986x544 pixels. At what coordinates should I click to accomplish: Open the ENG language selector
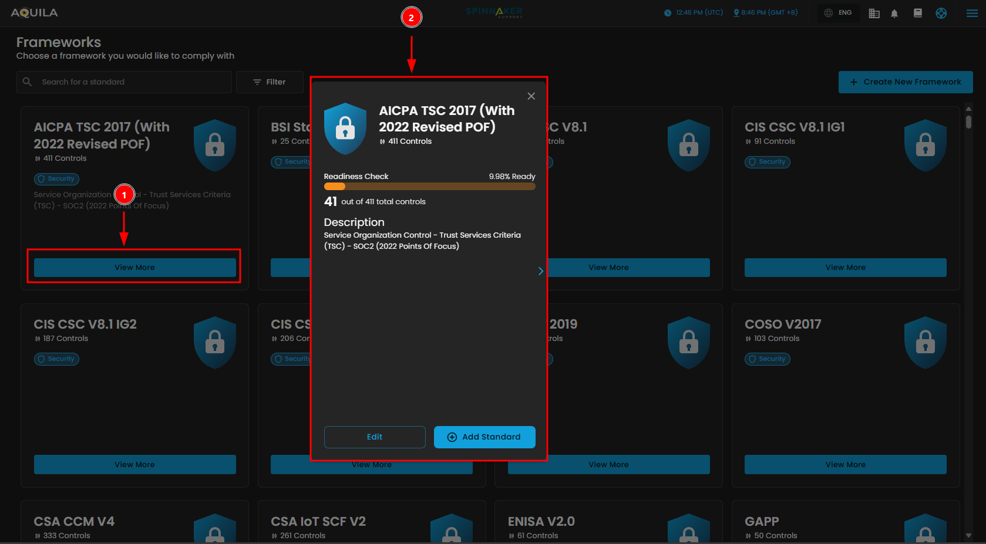[838, 13]
